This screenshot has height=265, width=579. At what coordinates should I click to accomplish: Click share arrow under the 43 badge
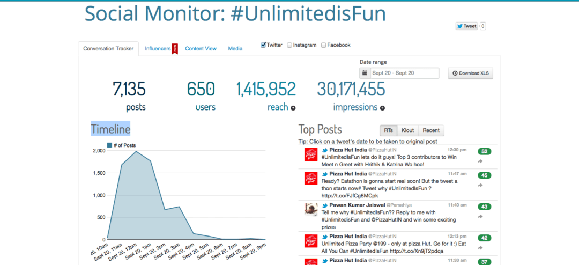(x=480, y=217)
